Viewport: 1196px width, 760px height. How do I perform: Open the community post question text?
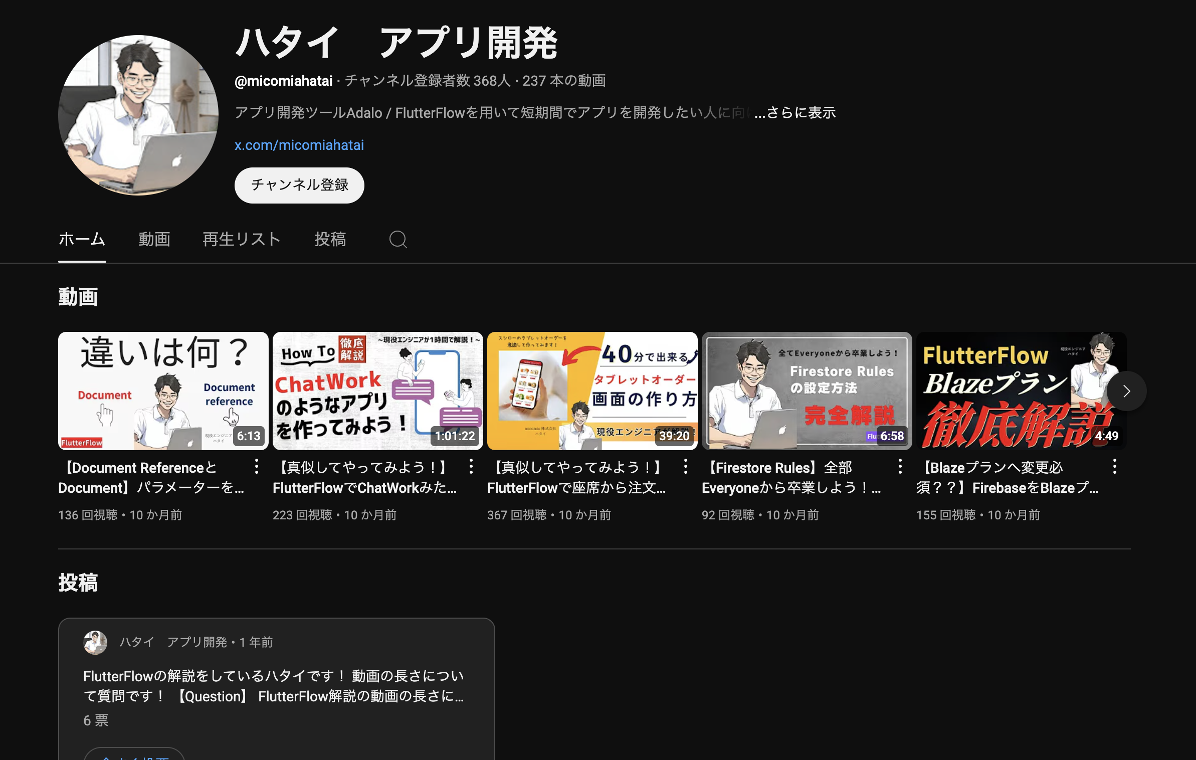274,686
